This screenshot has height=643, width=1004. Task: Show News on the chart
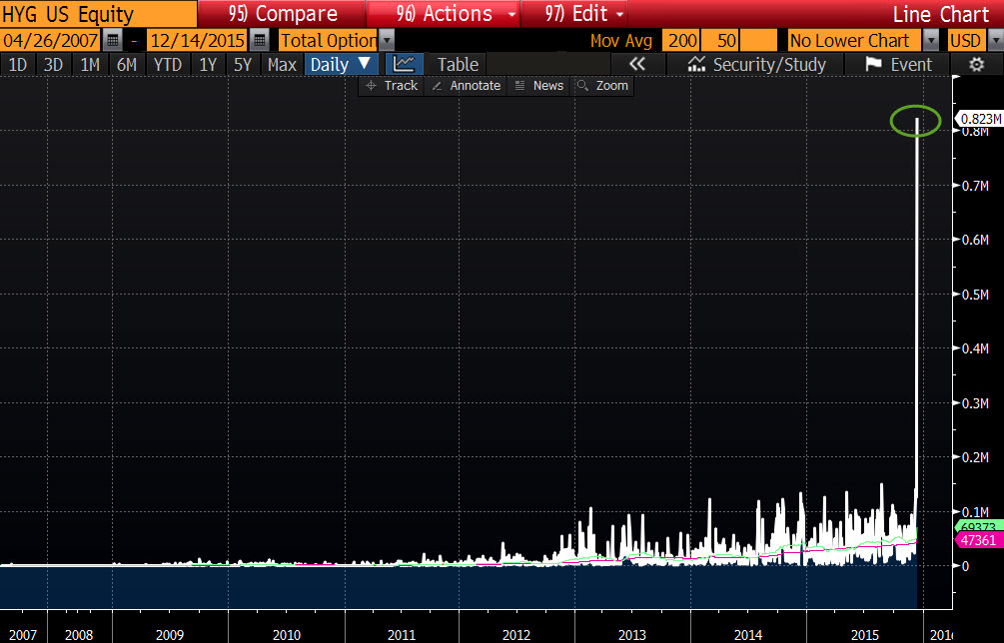[538, 86]
